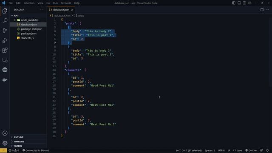This screenshot has width=272, height=153.
Task: Open the JSON extension icon in activity bar
Action: pyautogui.click(x=5, y=70)
